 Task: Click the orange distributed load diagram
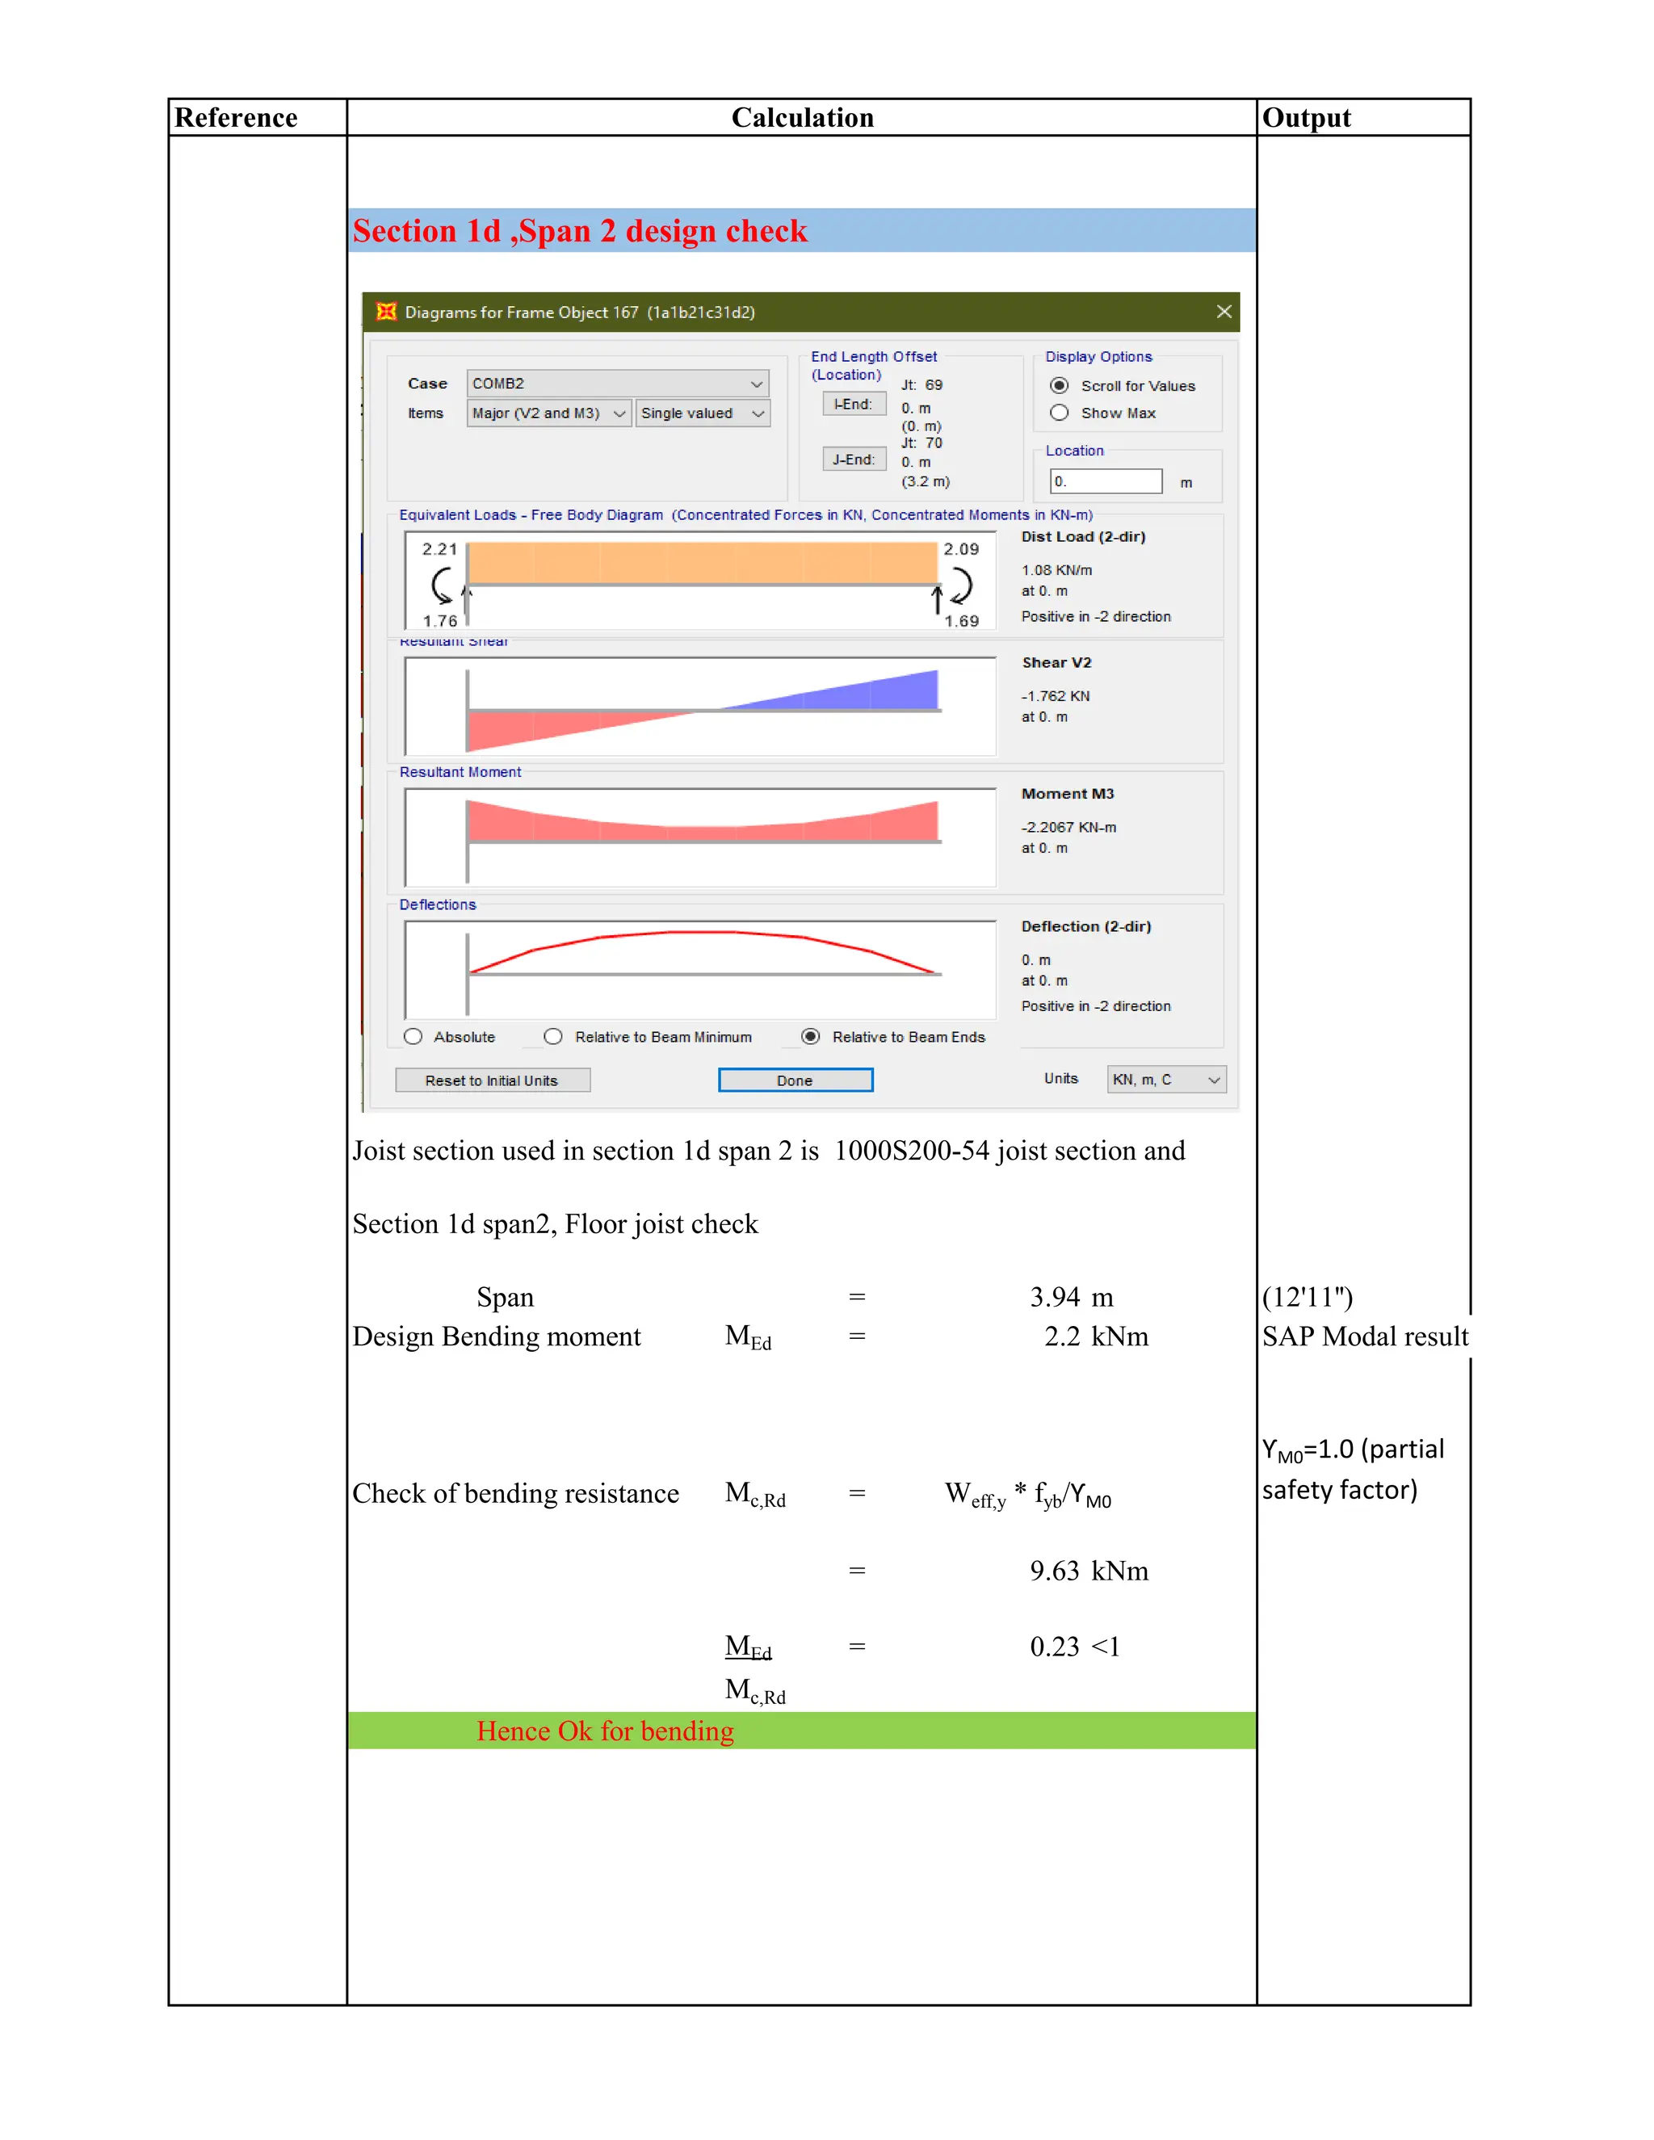[703, 564]
